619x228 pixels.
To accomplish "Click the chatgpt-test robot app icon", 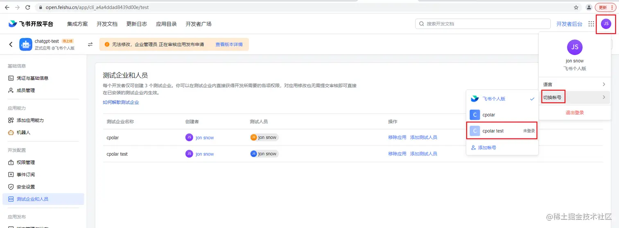I will click(x=26, y=45).
